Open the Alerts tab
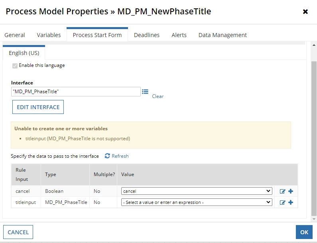The width and height of the screenshot is (317, 243). (179, 35)
